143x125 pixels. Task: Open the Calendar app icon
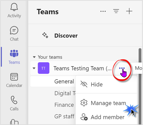click(x=14, y=77)
